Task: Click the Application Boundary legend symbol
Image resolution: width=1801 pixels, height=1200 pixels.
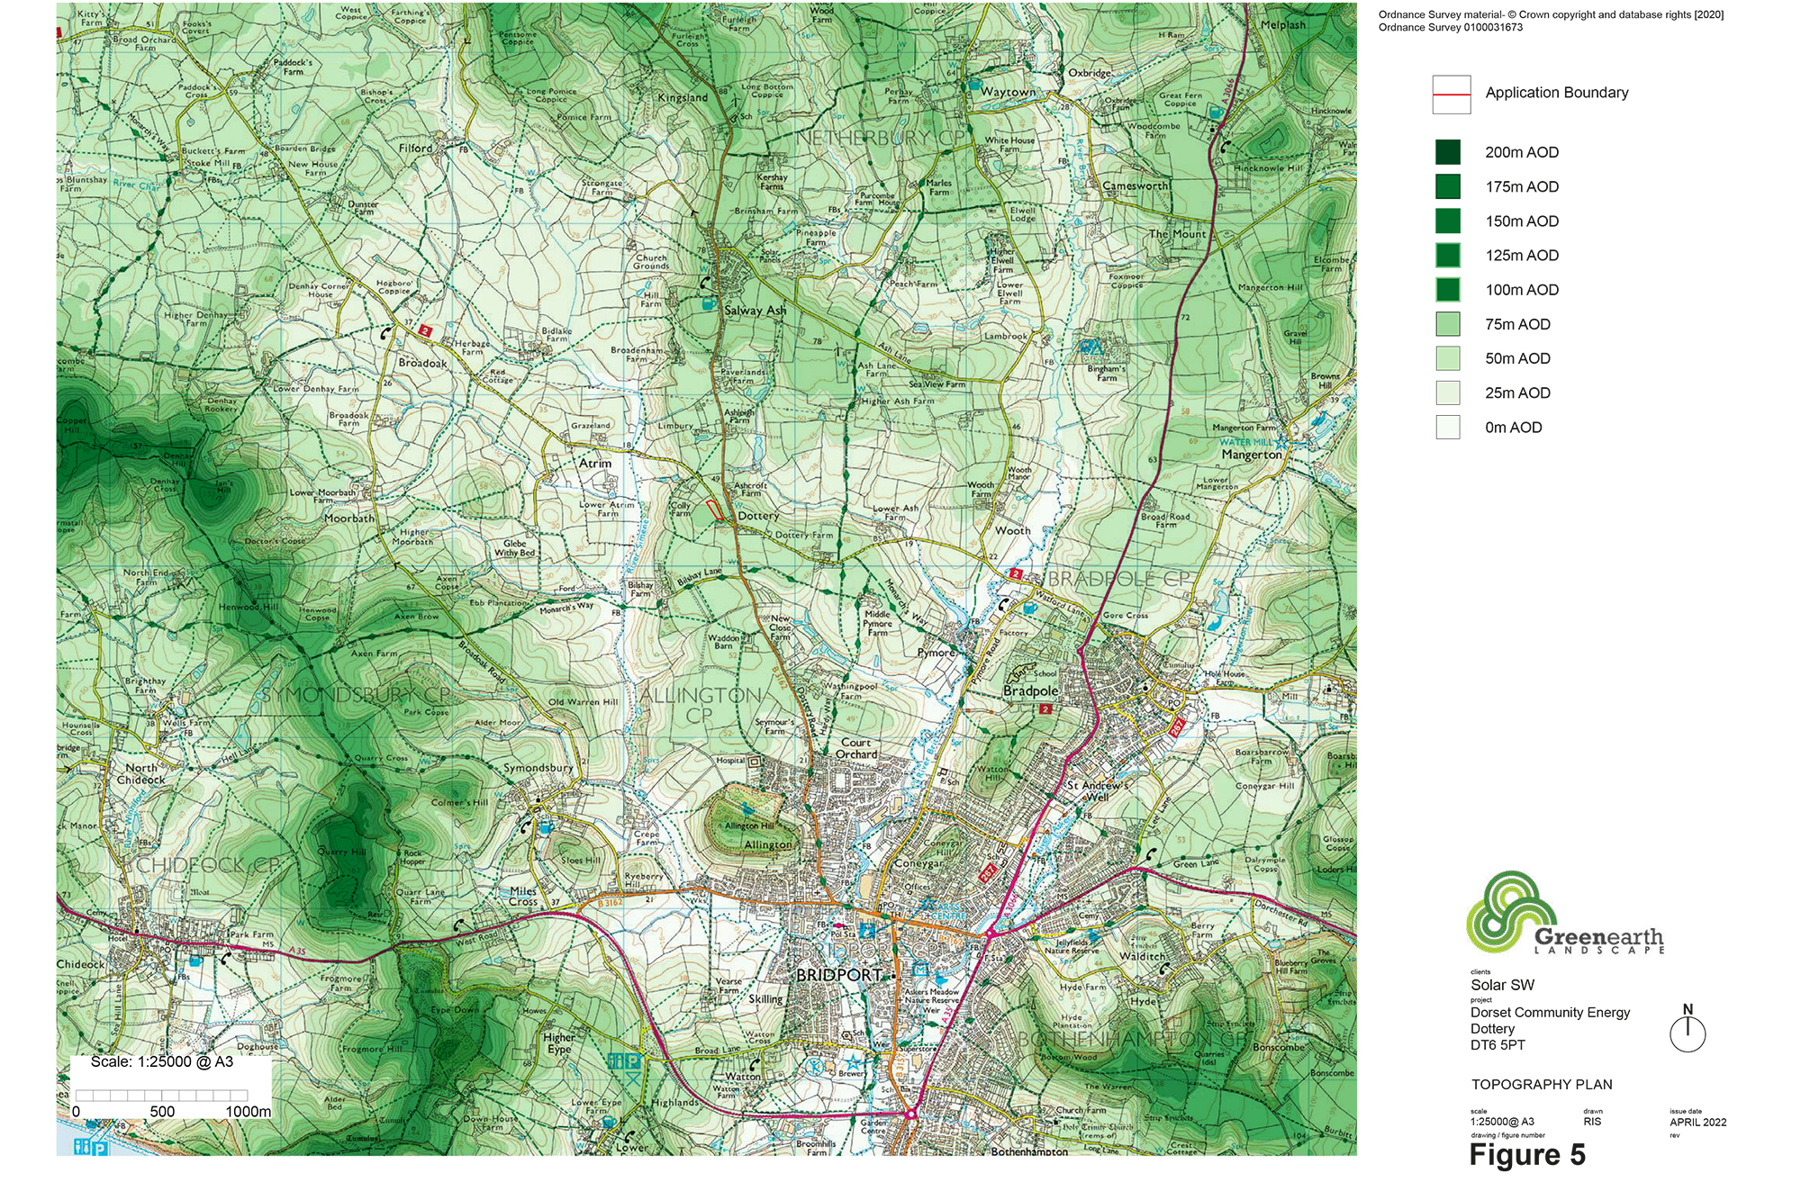Action: (1452, 94)
